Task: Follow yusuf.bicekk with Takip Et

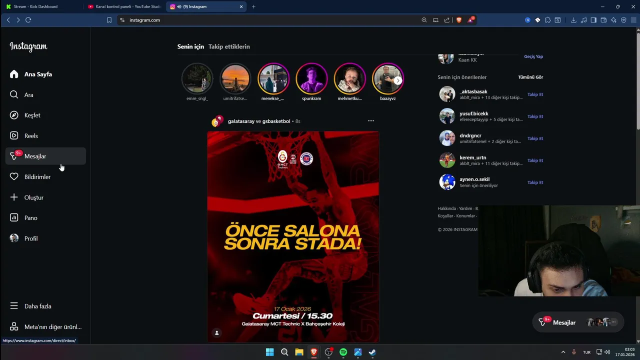Action: click(x=535, y=116)
